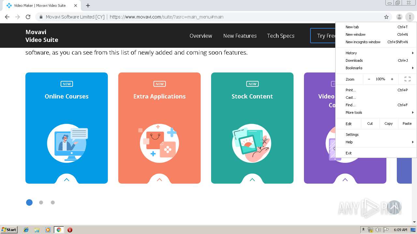Open the media player taskbar icon

48,230
